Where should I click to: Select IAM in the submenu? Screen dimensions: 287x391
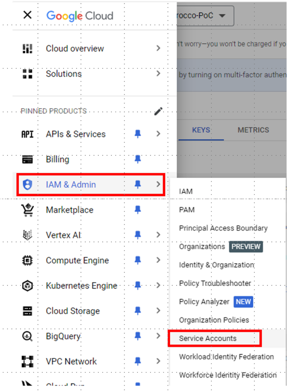186,191
